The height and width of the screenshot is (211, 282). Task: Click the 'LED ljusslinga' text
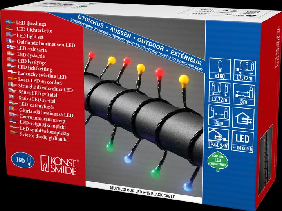coord(31,24)
